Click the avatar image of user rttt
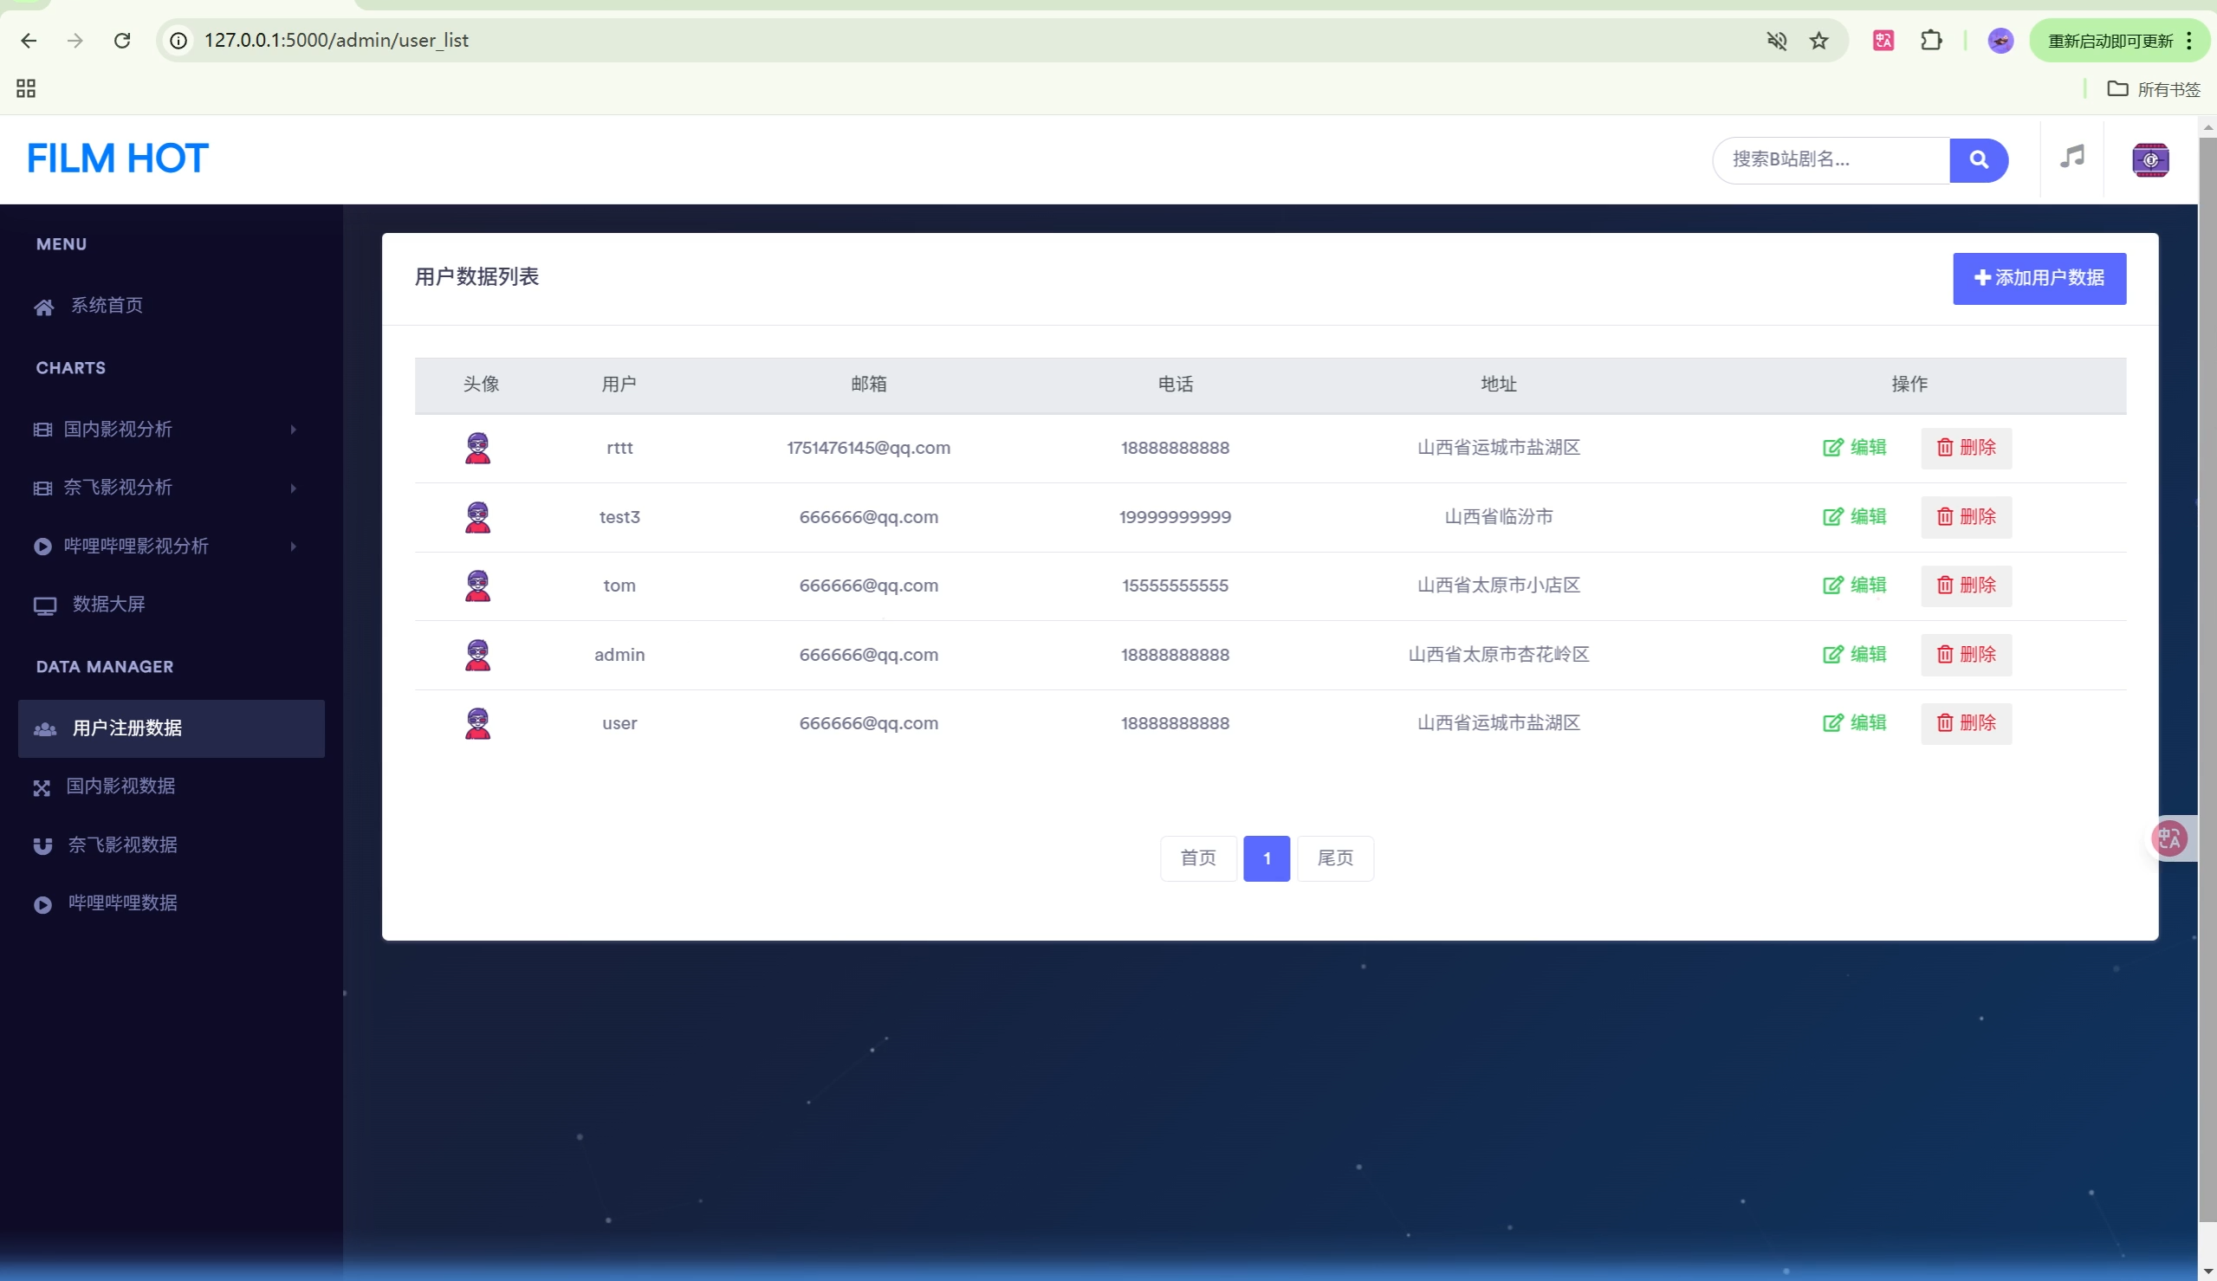This screenshot has height=1281, width=2217. click(x=477, y=448)
